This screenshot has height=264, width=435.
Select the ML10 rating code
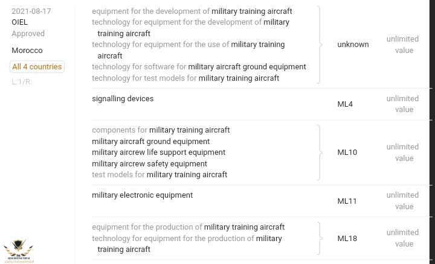[x=347, y=152]
